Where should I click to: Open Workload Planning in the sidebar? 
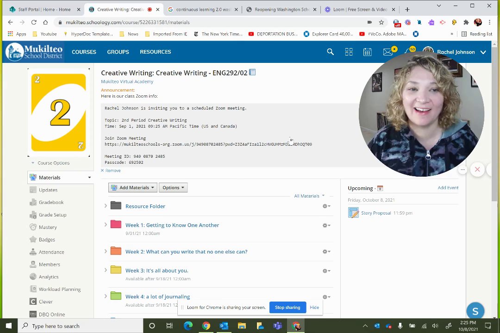tap(60, 290)
